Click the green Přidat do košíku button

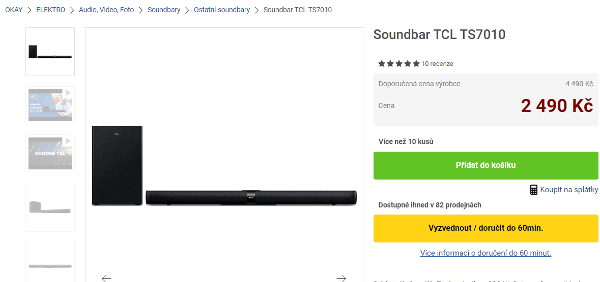pyautogui.click(x=485, y=165)
